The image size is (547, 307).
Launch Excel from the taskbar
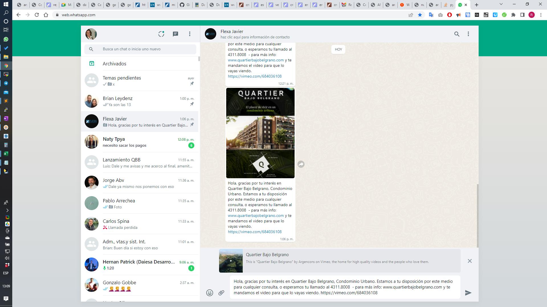pos(6,154)
